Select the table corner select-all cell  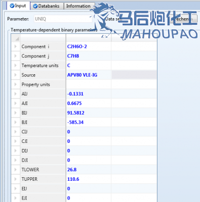point(16,38)
